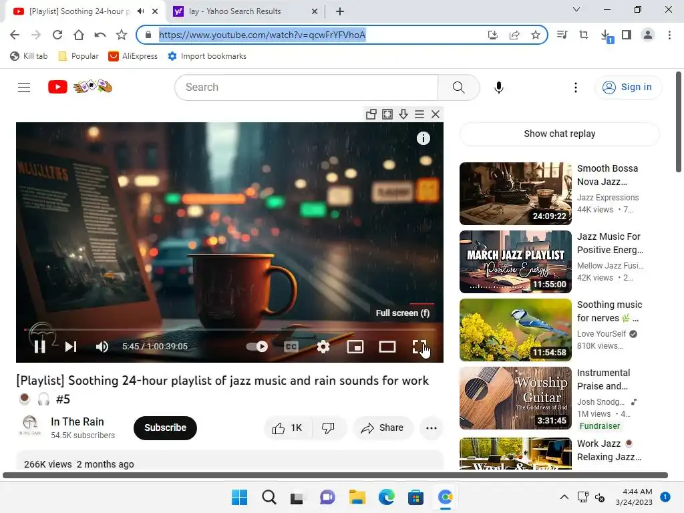Click the Sign in button
The width and height of the screenshot is (684, 513).
pyautogui.click(x=628, y=88)
